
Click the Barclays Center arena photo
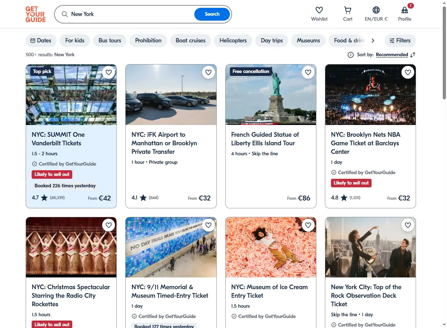(x=370, y=95)
